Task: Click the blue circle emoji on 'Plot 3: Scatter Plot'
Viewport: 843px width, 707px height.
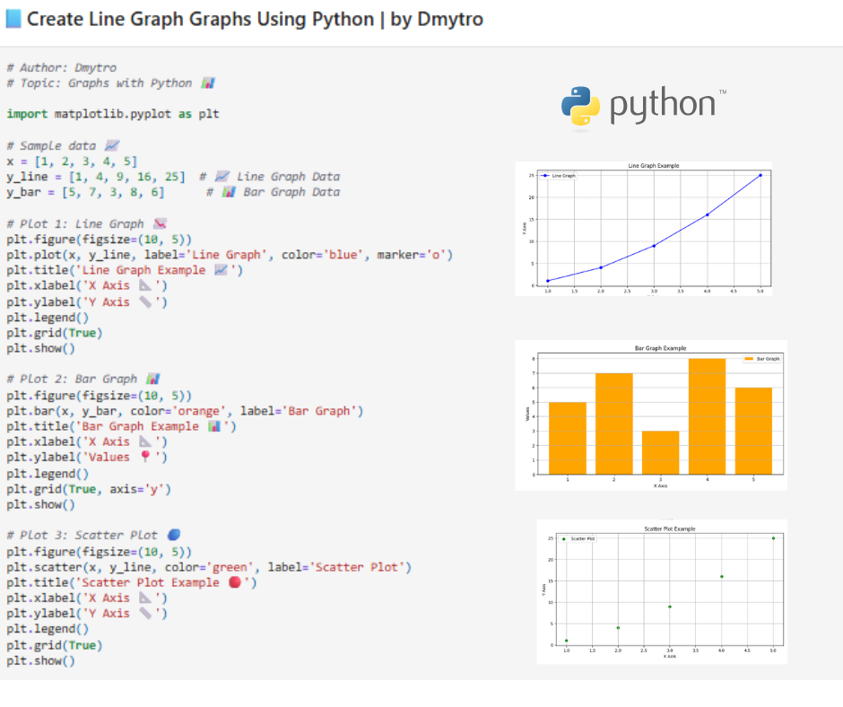Action: click(173, 534)
